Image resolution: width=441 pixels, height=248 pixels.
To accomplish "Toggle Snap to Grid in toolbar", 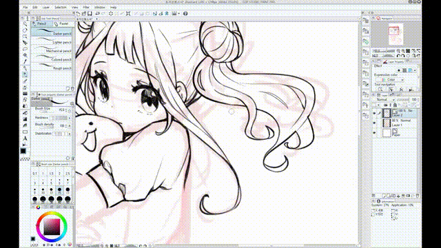I will pos(167,14).
